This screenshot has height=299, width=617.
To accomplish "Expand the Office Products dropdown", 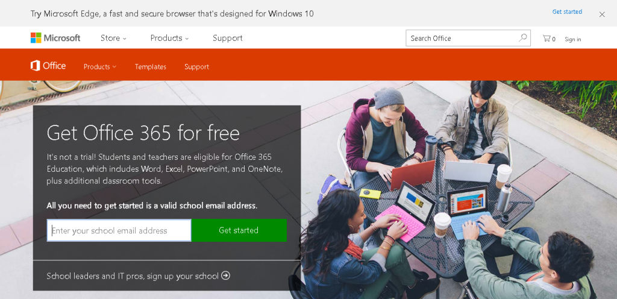I will 100,67.
